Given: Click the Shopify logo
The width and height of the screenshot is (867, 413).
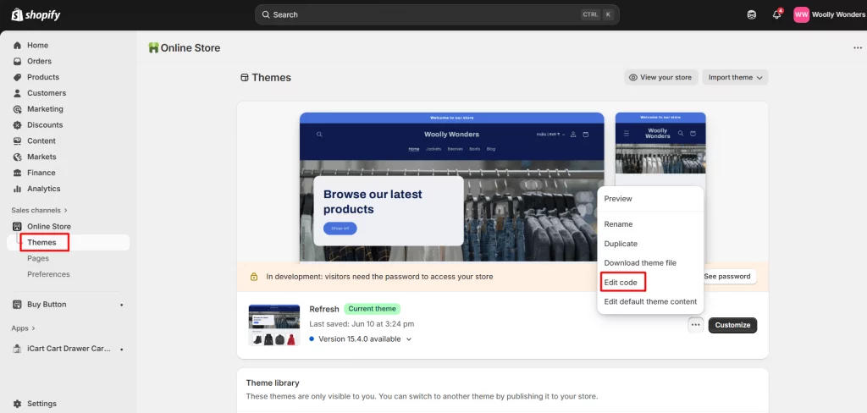Looking at the screenshot, I should pos(36,14).
